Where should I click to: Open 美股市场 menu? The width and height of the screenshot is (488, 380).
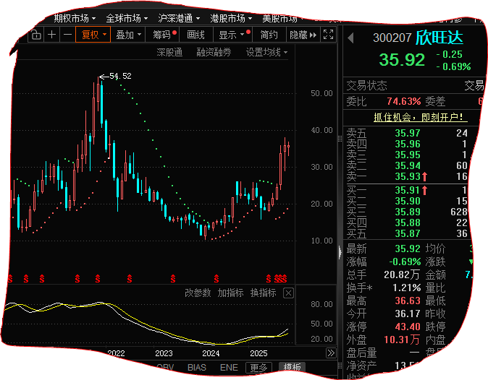(x=282, y=18)
